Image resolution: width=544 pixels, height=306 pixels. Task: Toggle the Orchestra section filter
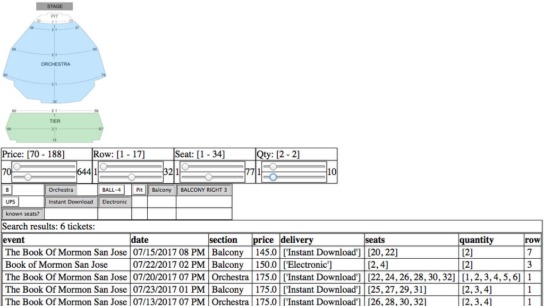(61, 190)
